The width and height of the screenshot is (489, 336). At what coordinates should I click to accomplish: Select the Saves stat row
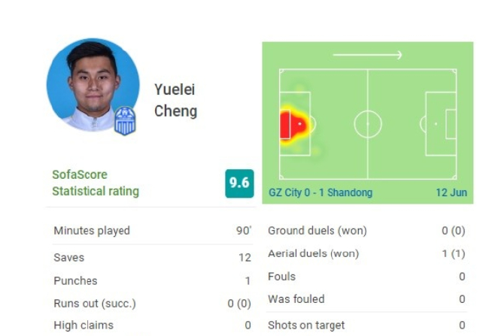(152, 257)
